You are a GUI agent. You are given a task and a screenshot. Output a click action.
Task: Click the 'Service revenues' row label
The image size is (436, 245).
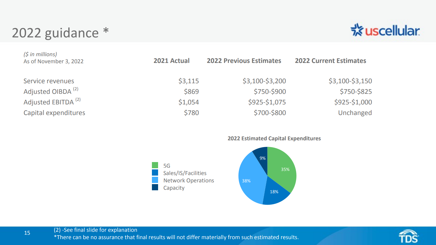tap(49, 81)
